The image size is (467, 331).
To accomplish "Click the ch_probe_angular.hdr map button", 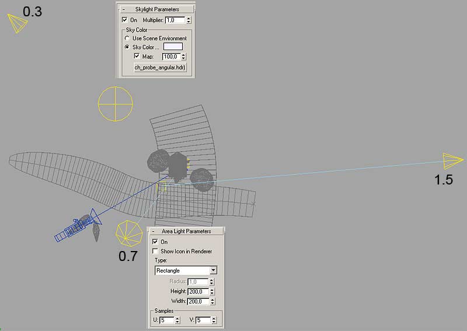I will (156, 68).
